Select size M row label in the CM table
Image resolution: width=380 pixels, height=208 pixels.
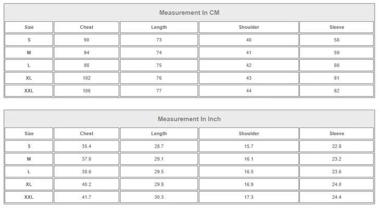click(29, 53)
